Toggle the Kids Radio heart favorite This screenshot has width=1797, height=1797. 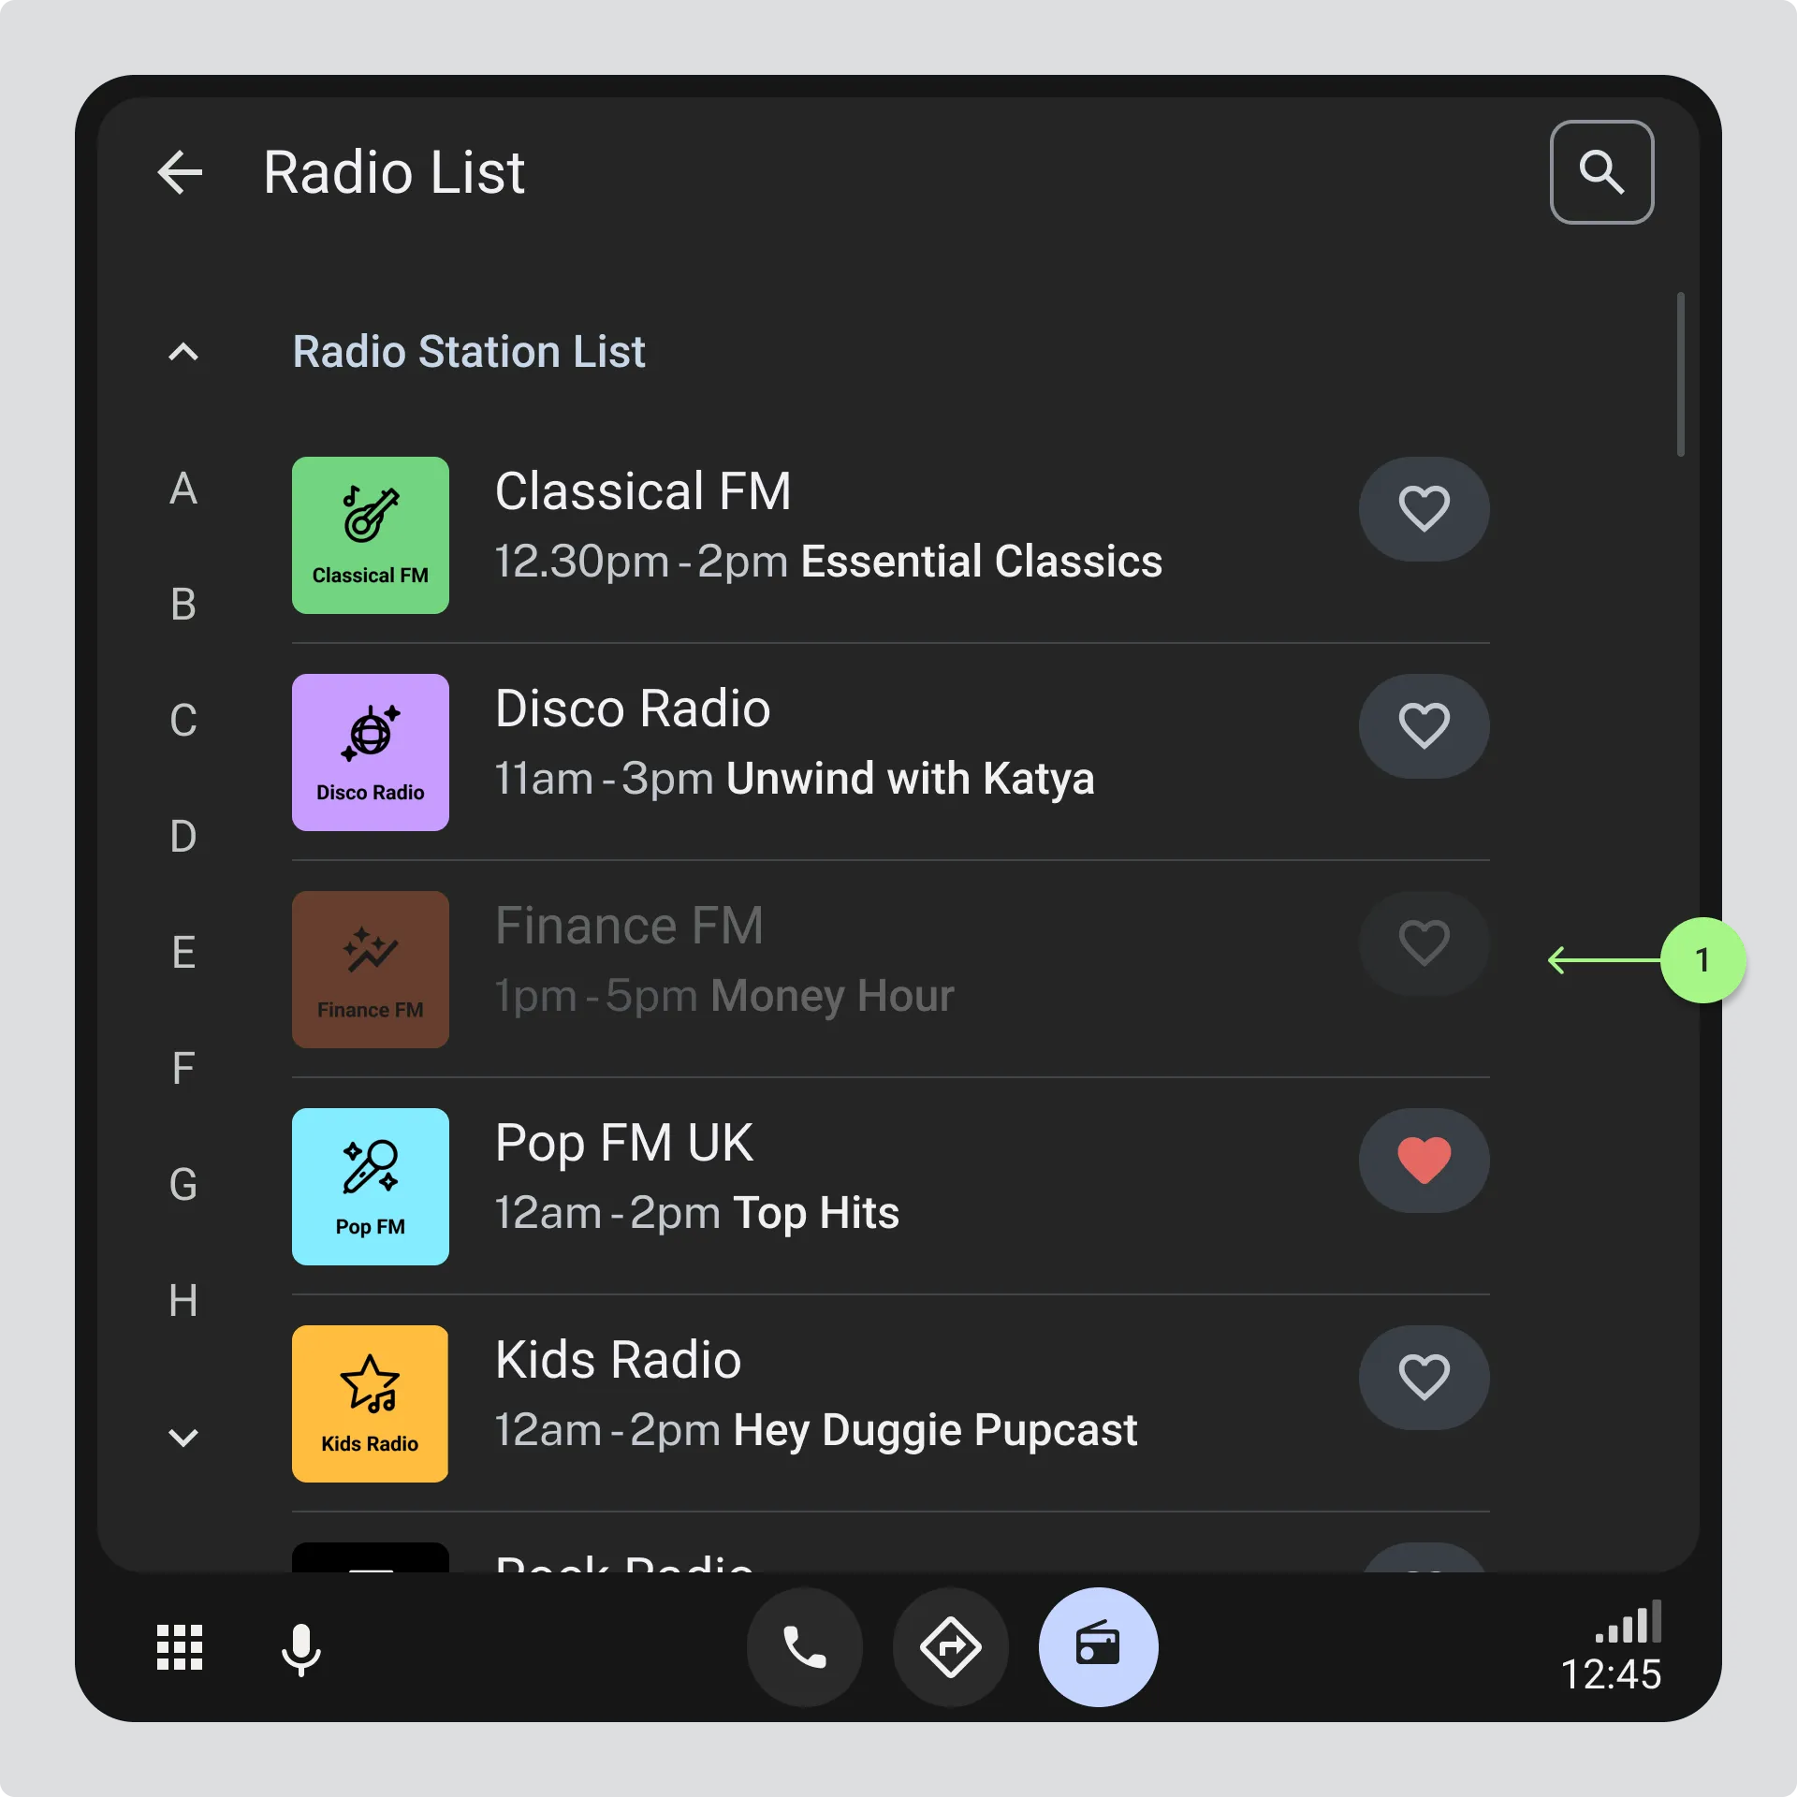coord(1424,1378)
